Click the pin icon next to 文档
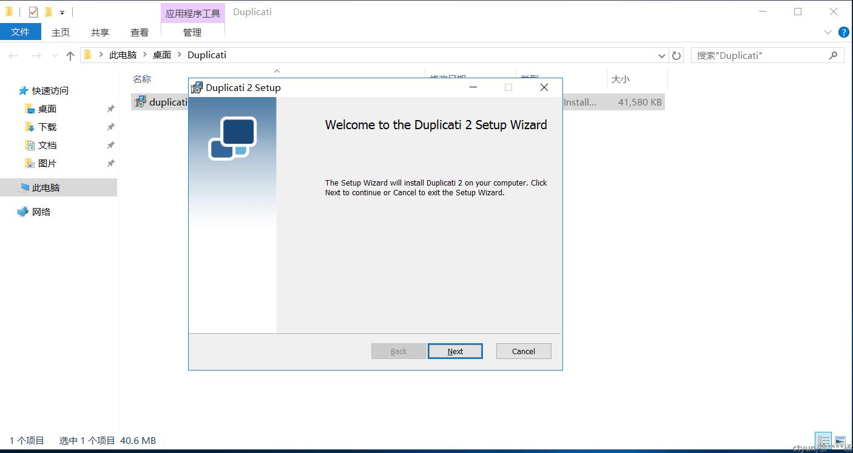 click(x=110, y=146)
